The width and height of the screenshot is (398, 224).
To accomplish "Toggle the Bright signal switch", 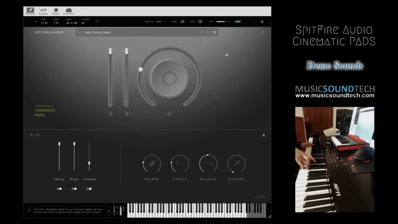I will [74, 189].
